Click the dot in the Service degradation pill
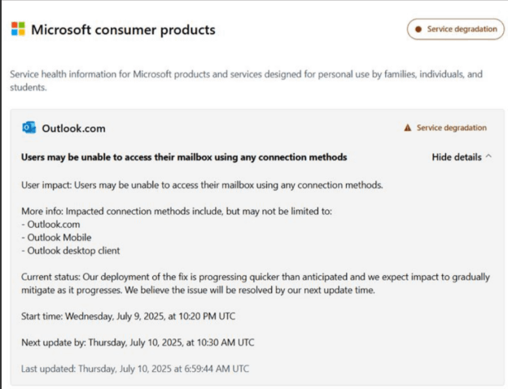Viewport: 508px width, 389px height. 418,29
